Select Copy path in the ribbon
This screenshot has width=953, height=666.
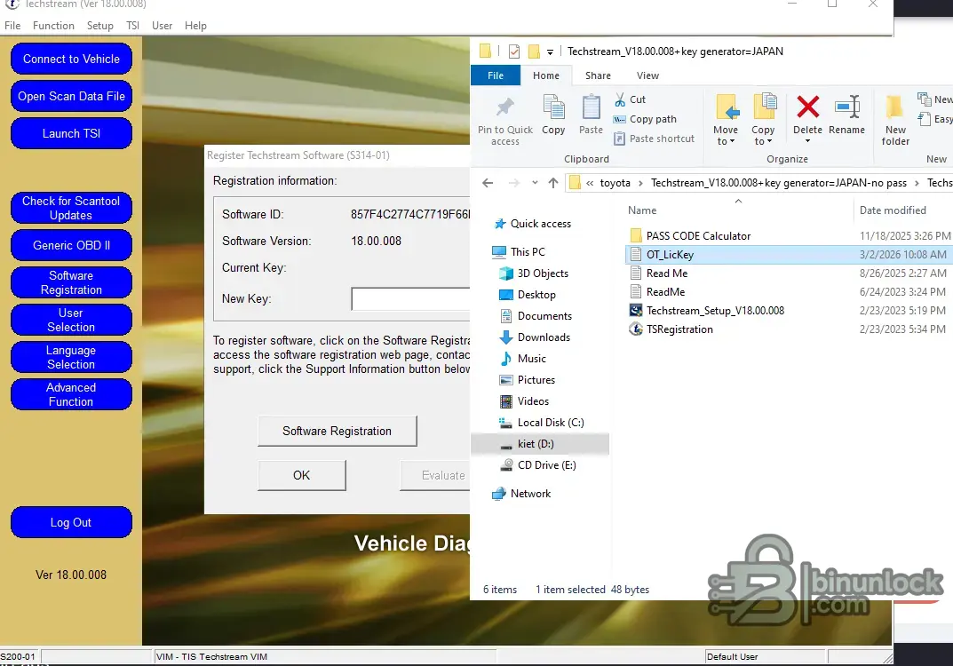[653, 119]
